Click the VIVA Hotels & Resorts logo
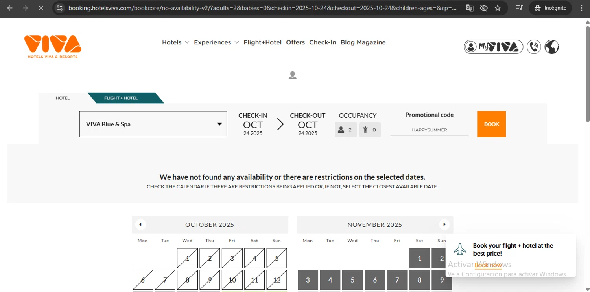Screen dimensions: 590x292 (x=53, y=47)
